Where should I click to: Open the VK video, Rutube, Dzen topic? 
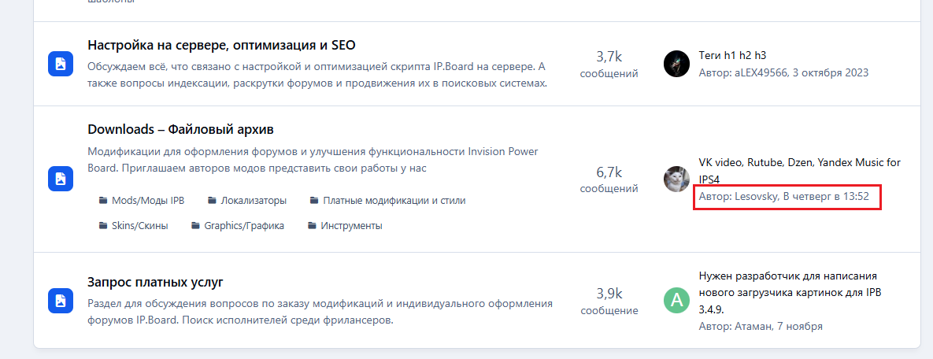(x=799, y=163)
